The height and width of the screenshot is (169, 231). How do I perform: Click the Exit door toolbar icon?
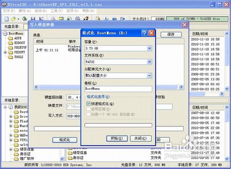click(x=122, y=19)
